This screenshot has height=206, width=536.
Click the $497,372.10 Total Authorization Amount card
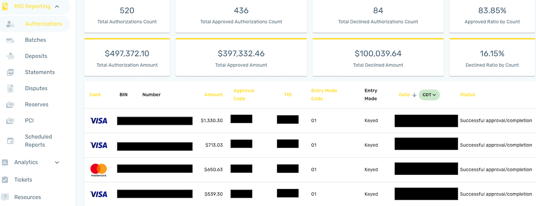[x=127, y=57]
